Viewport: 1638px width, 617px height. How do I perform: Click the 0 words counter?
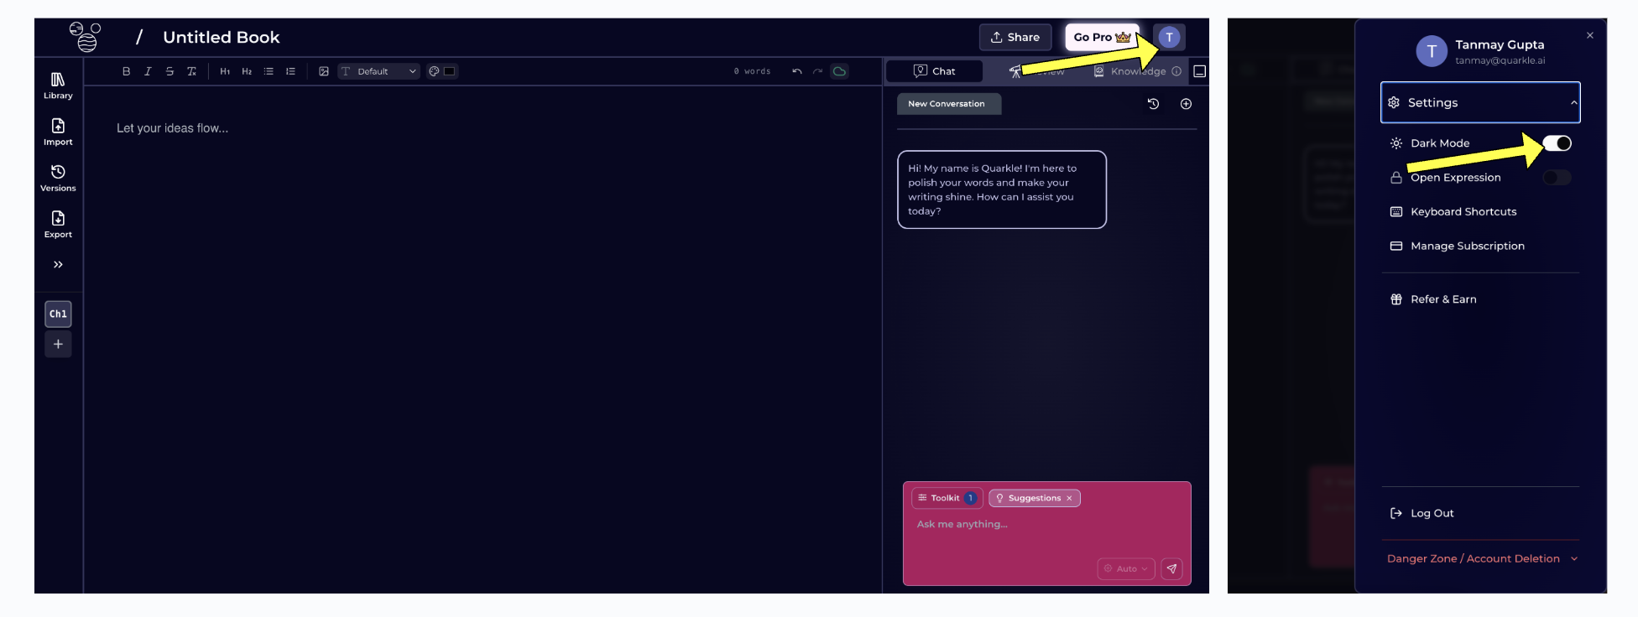click(752, 71)
